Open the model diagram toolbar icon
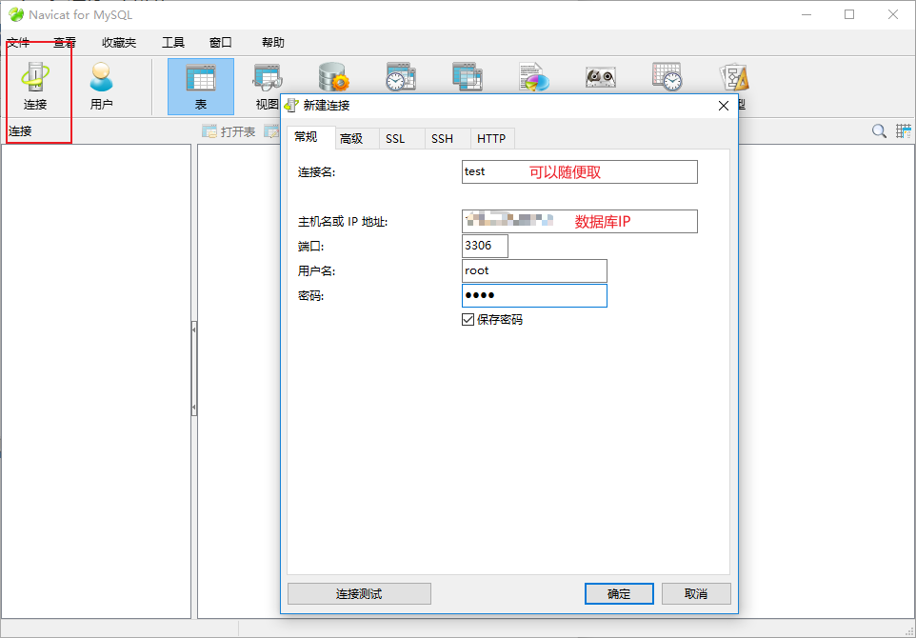This screenshot has width=916, height=638. [x=734, y=77]
